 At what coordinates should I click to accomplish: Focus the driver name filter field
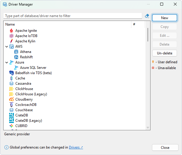(x=73, y=16)
